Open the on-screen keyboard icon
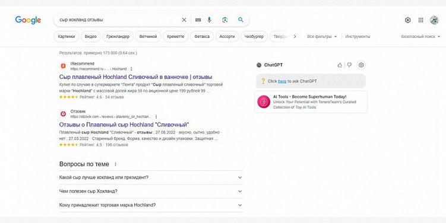446x223 pixels. click(x=198, y=20)
